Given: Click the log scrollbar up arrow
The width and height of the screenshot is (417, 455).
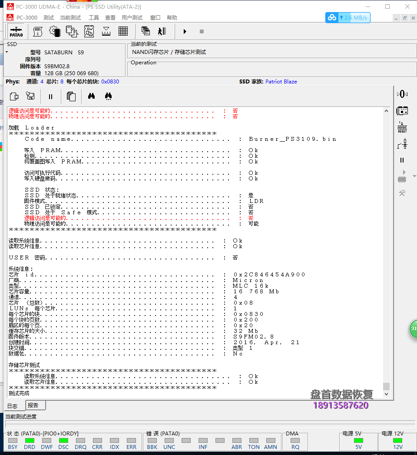Looking at the screenshot, I should tap(386, 111).
